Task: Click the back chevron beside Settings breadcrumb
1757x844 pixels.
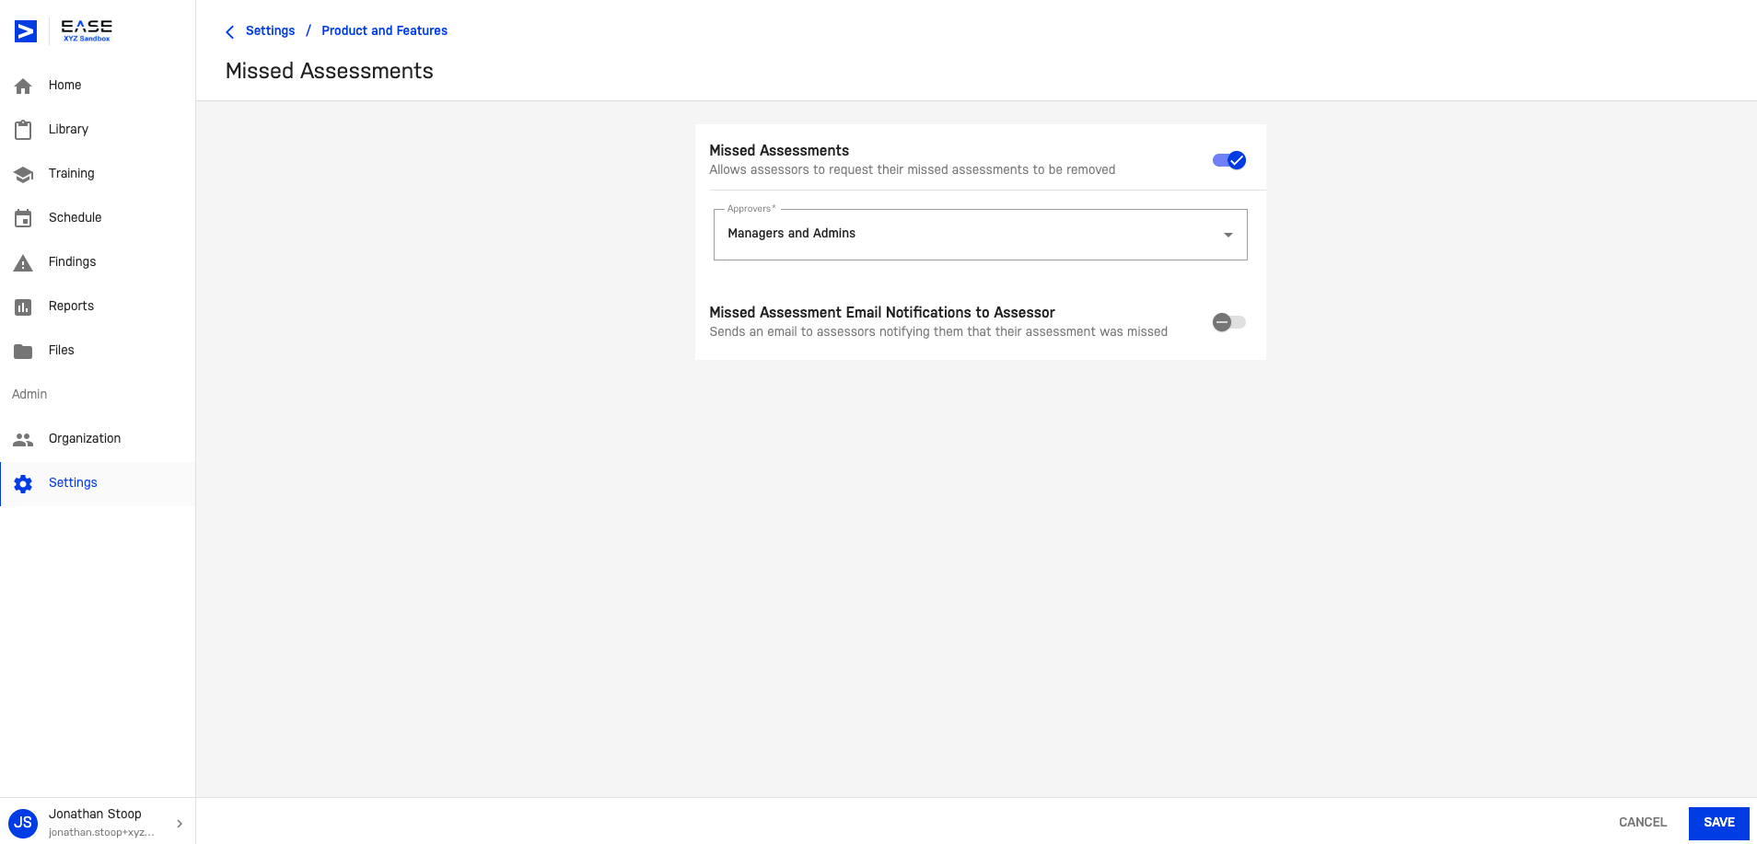Action: [x=230, y=31]
